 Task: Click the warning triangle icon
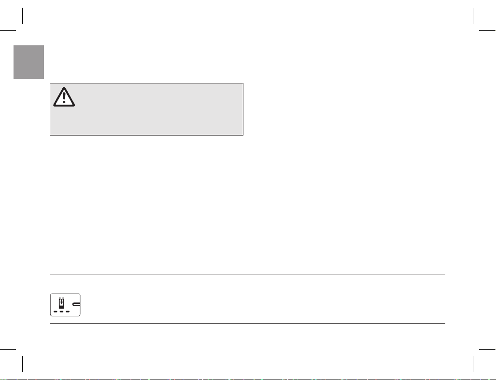point(64,97)
